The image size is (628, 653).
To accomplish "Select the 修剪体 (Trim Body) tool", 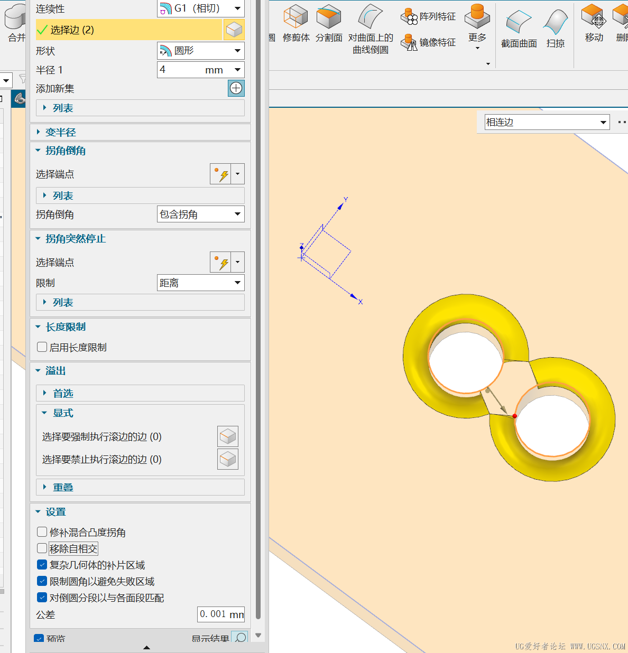I will coord(296,24).
